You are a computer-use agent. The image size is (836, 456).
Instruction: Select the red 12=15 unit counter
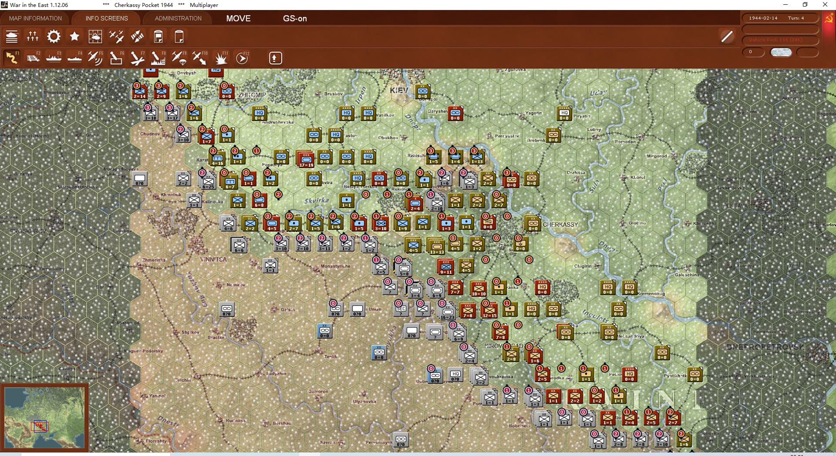(489, 310)
